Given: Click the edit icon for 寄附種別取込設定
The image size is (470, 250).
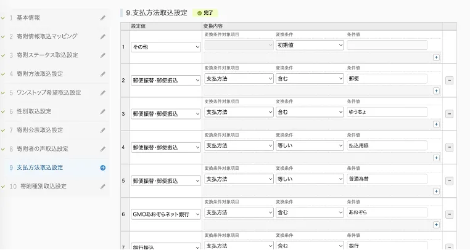Looking at the screenshot, I should click(103, 186).
